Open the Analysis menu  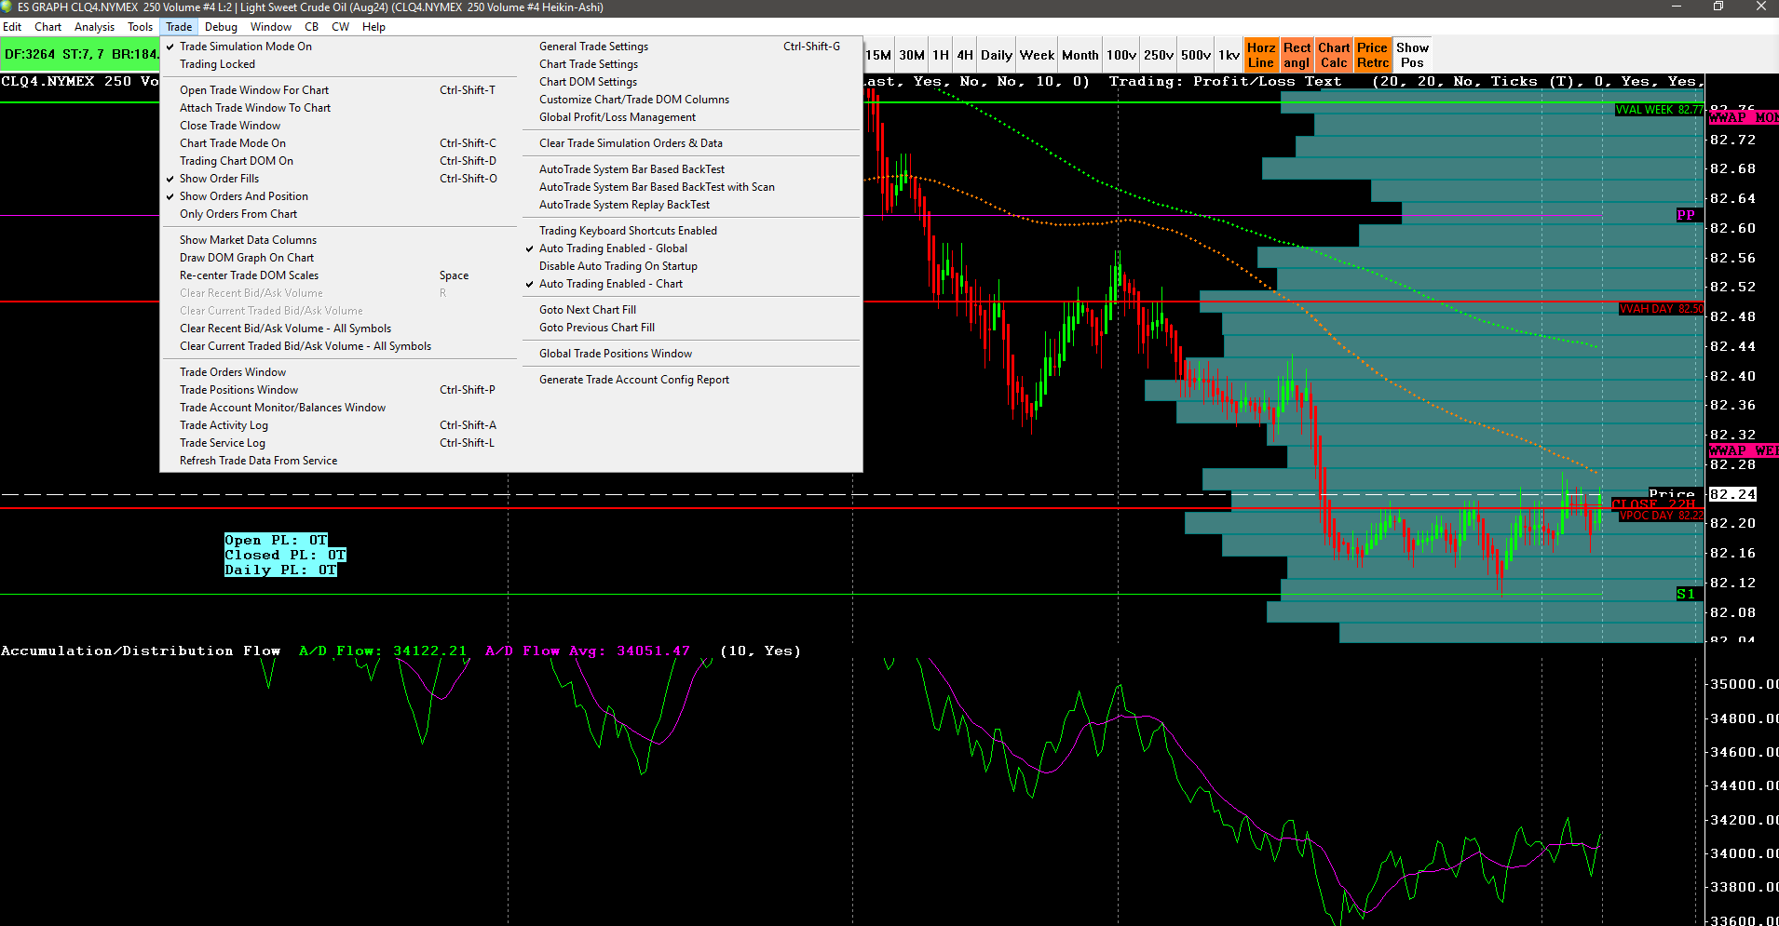(x=94, y=27)
